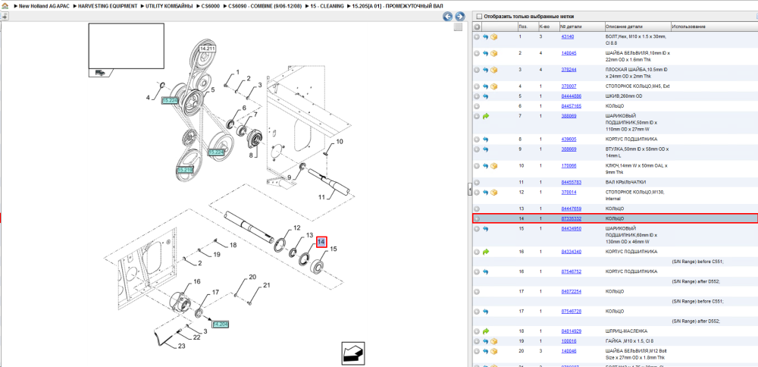The width and height of the screenshot is (758, 367).
Task: Open New Holland AG APAC breadcrumb
Action: point(45,6)
